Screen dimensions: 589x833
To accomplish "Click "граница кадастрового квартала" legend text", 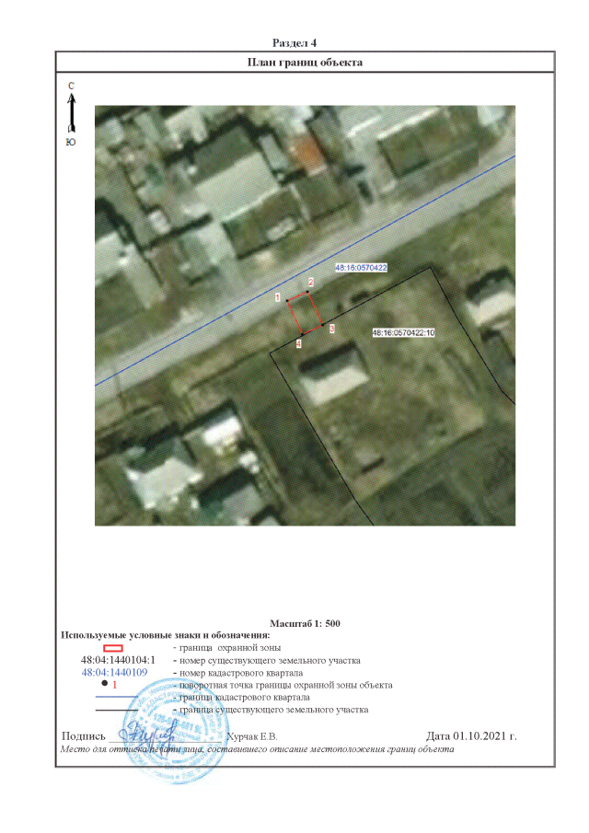I will pyautogui.click(x=244, y=697).
